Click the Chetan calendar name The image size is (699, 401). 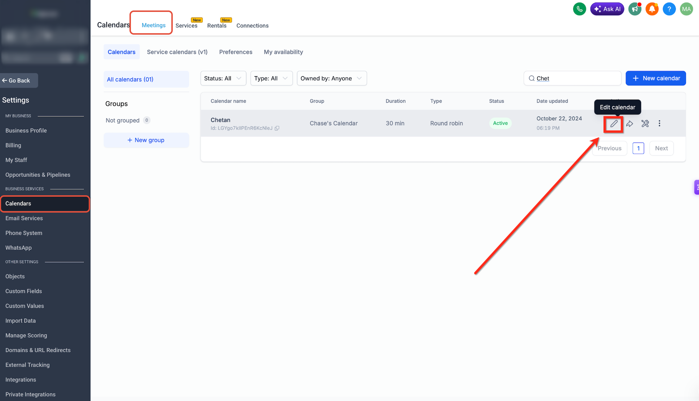[220, 120]
